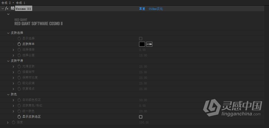Click the 保留细节 value 25.00
This screenshot has height=128, width=269.
143,72
